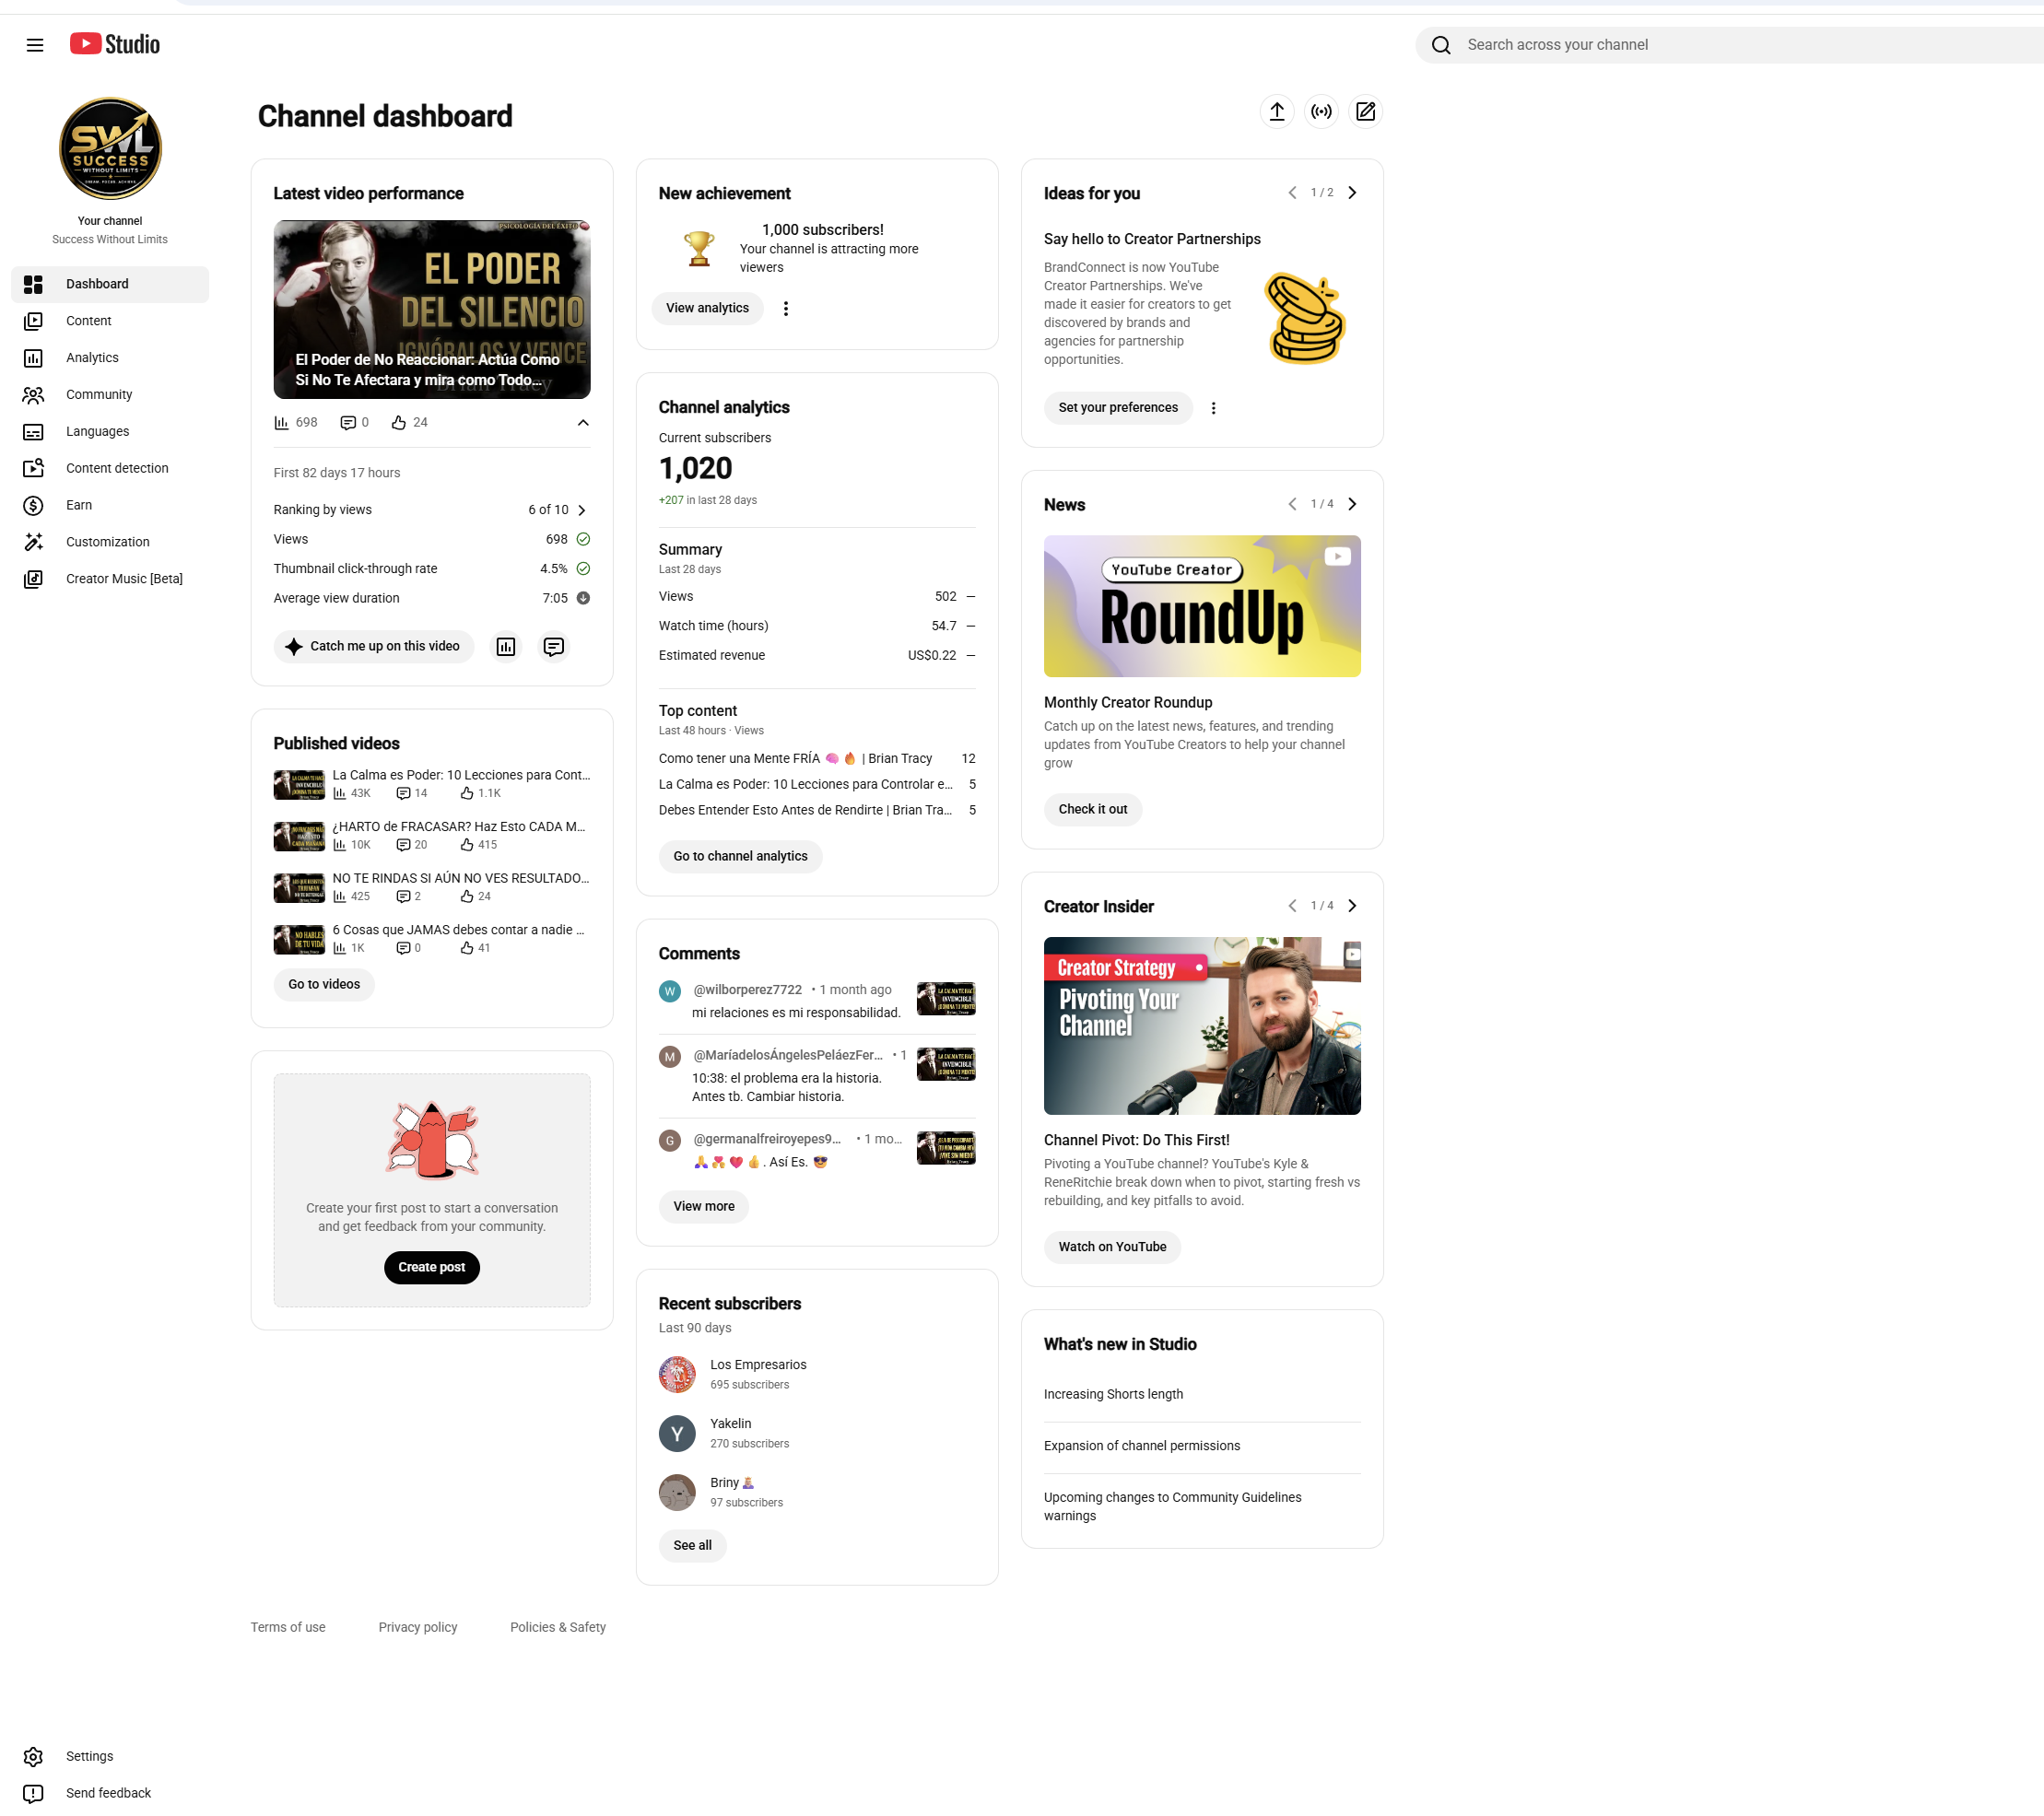This screenshot has width=2044, height=1816.
Task: Open Privacy policy footer link
Action: pos(418,1627)
